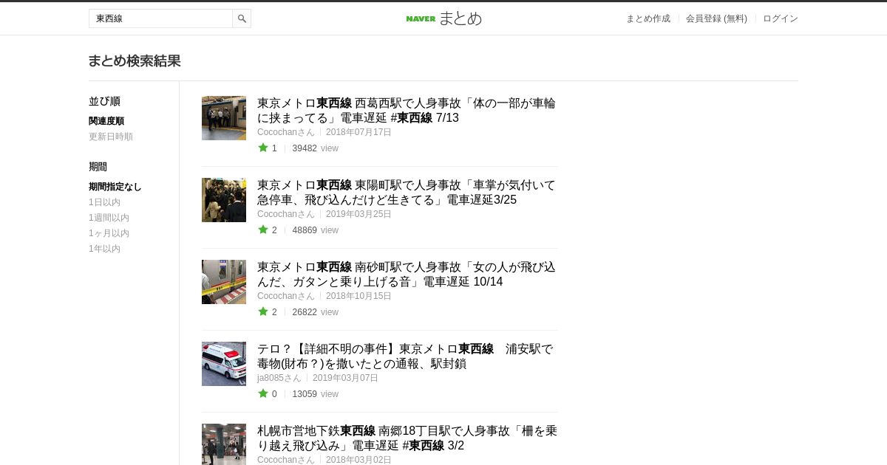The image size is (887, 465).
Task: Click author Cocochanさん on 2018年10月15日 article
Action: (286, 296)
